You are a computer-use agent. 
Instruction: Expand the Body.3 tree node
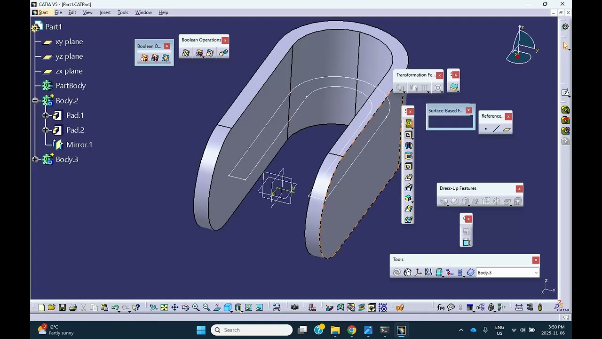tap(35, 160)
